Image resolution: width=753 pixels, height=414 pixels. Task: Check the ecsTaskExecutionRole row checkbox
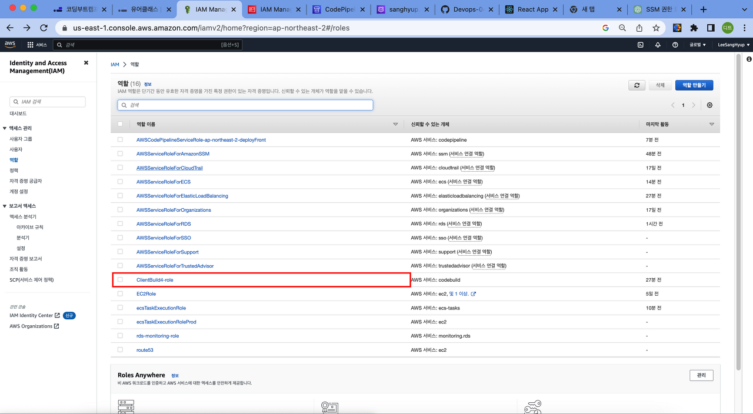pos(120,308)
